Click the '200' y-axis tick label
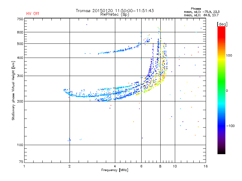The height and width of the screenshot is (181, 242). 20,101
